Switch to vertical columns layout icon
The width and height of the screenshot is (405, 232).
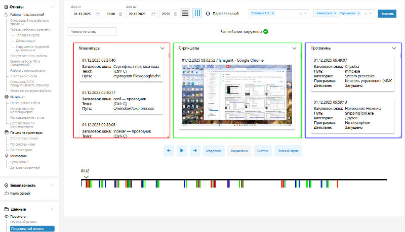[x=197, y=13]
